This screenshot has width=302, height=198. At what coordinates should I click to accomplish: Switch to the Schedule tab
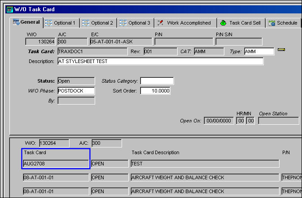283,23
